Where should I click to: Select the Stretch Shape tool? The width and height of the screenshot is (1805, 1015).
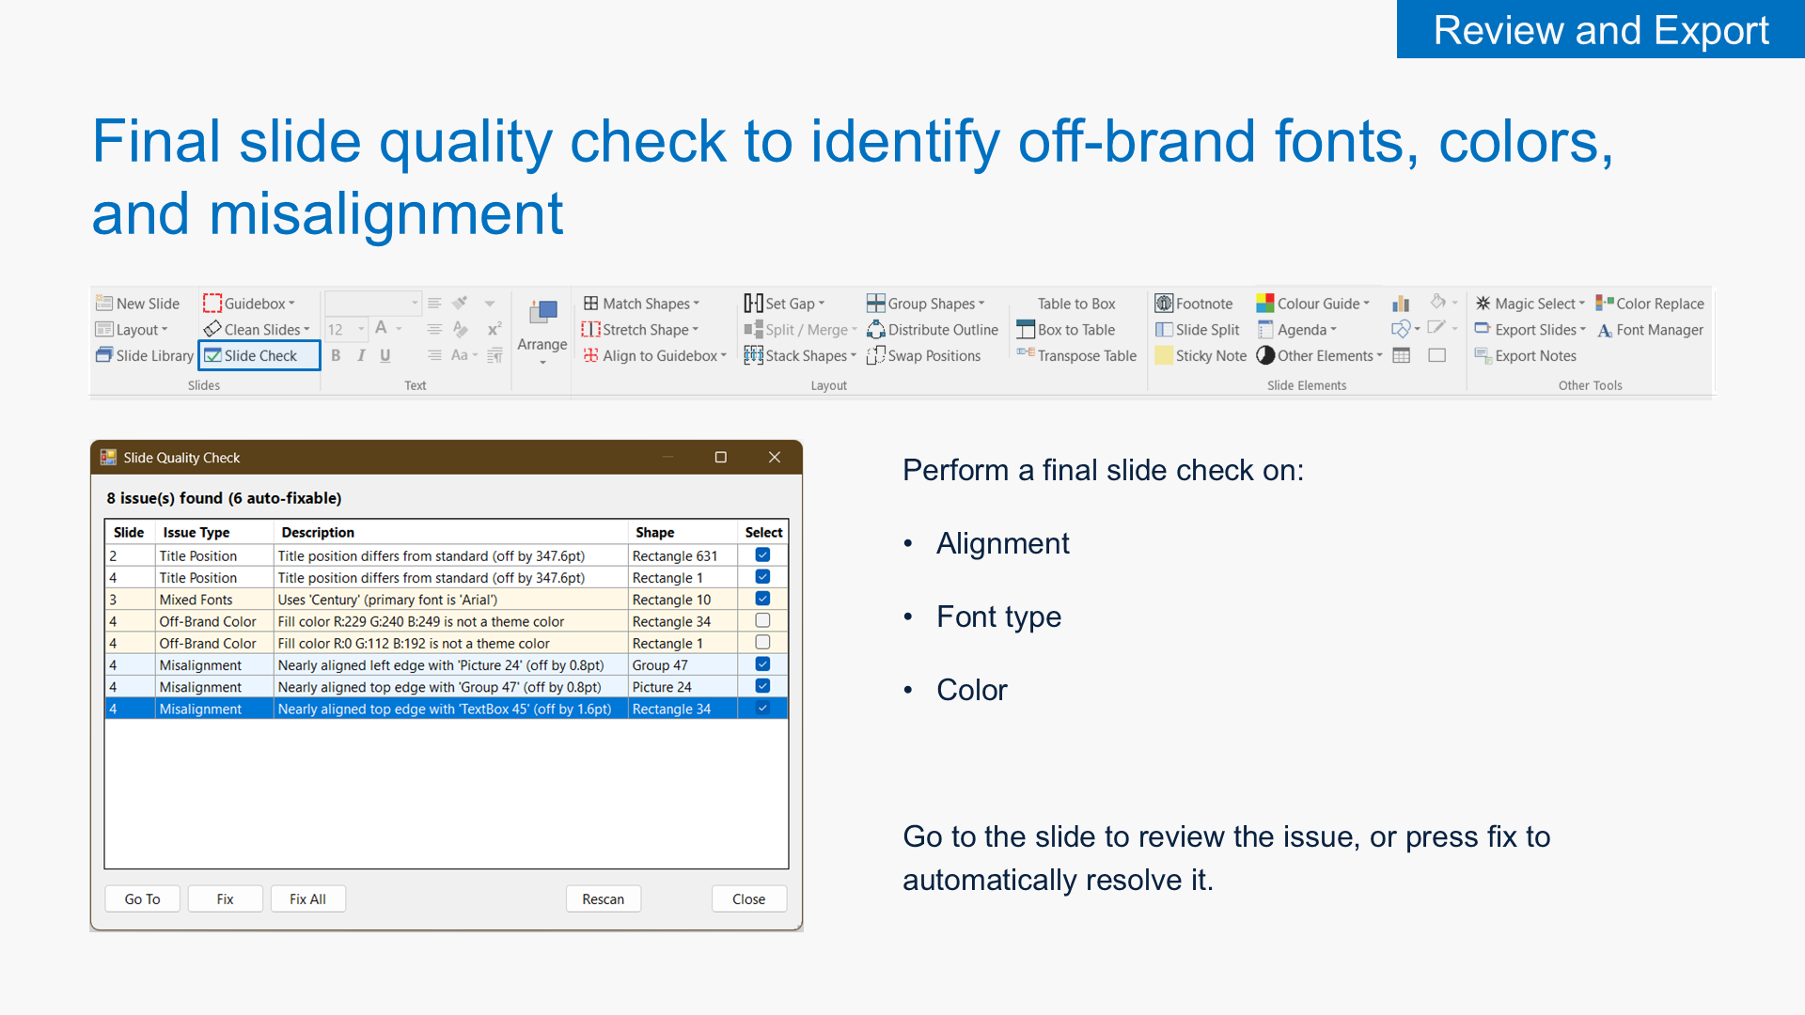click(x=640, y=329)
